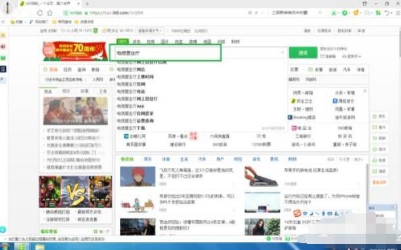Open the 唯品会 site link
This screenshot has width=401, height=250.
pos(302,128)
